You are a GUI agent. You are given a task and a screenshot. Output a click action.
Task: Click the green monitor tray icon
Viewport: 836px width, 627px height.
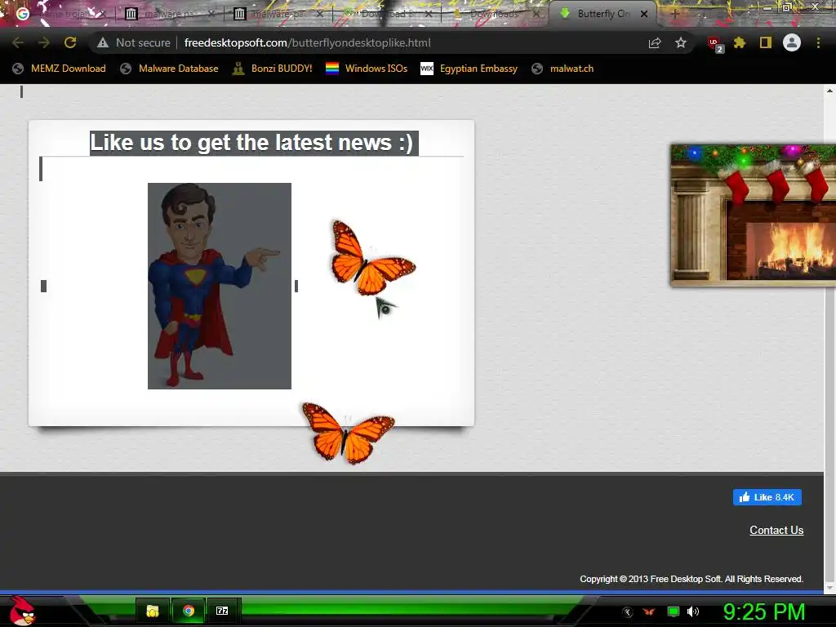click(x=674, y=611)
